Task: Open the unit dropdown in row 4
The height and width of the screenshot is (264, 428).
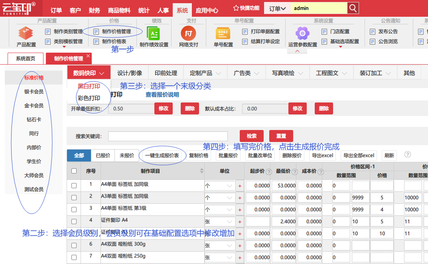Action: click(220, 222)
